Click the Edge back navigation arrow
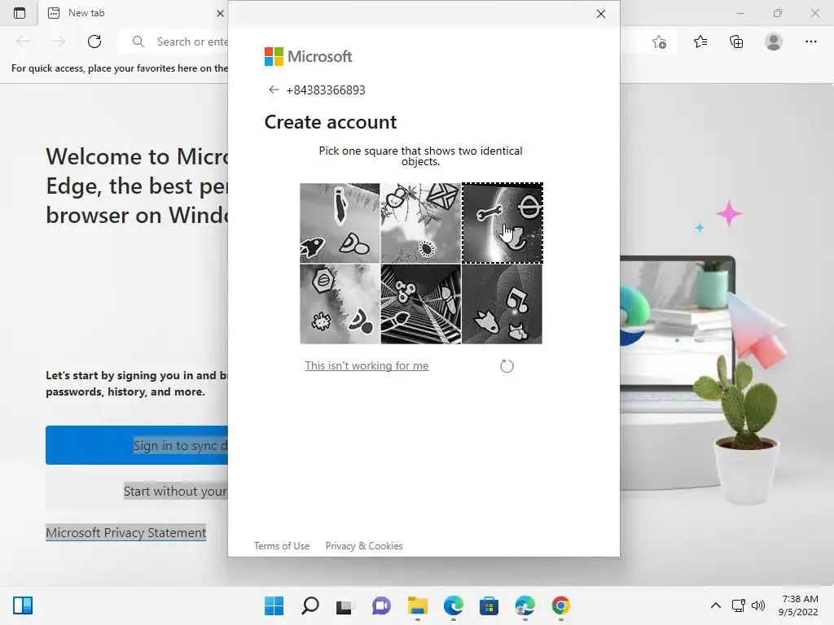 point(23,42)
